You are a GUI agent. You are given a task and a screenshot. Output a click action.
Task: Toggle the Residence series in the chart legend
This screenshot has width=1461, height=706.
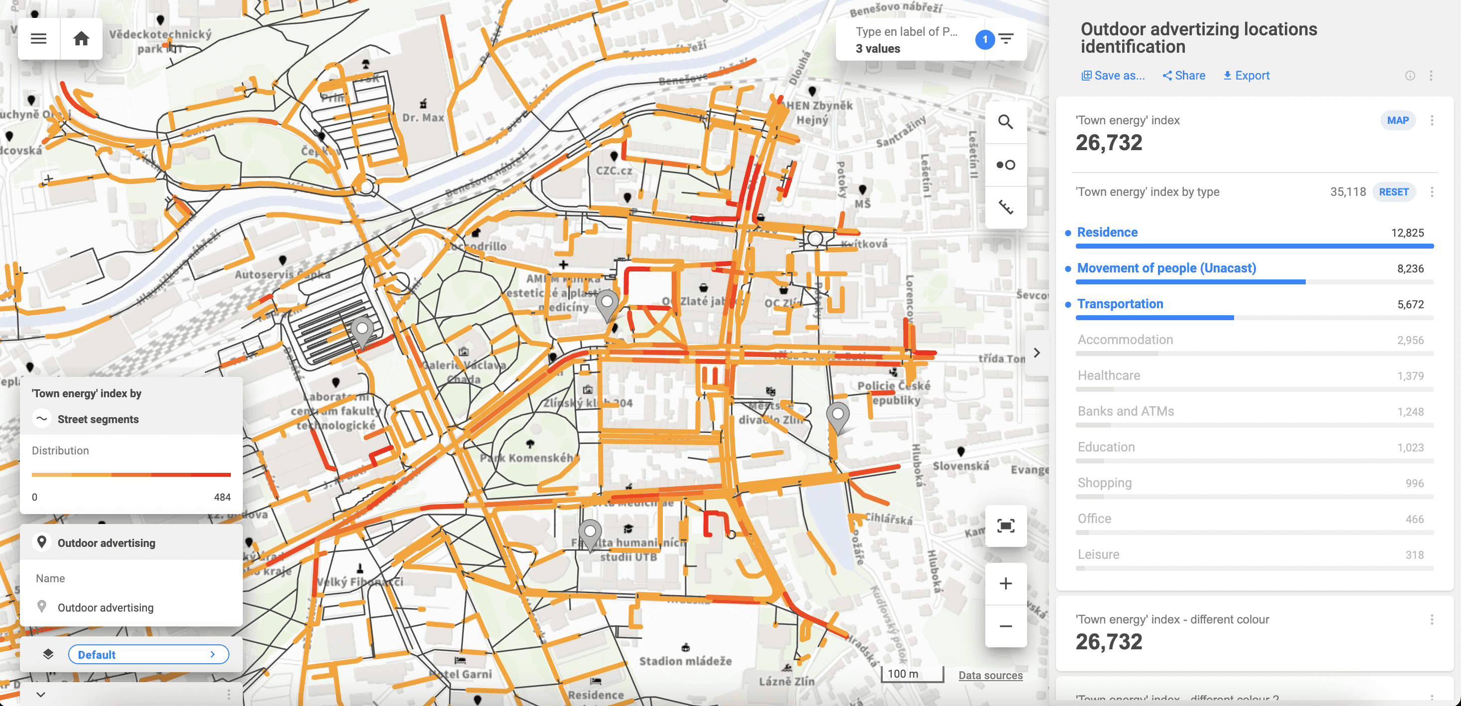1107,232
